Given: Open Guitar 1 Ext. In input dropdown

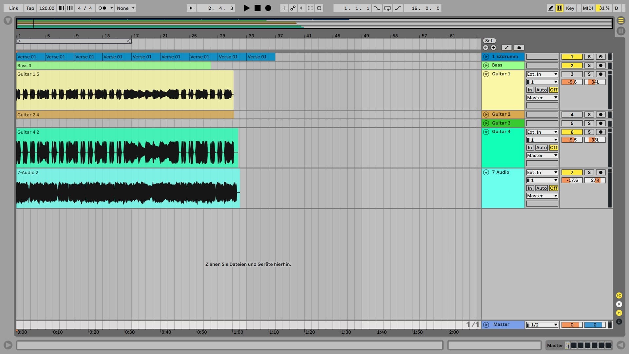Looking at the screenshot, I should click(542, 74).
